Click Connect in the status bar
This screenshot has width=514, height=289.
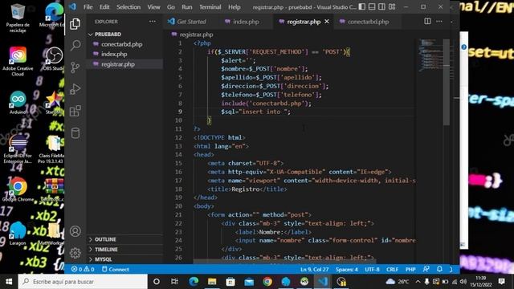click(115, 270)
